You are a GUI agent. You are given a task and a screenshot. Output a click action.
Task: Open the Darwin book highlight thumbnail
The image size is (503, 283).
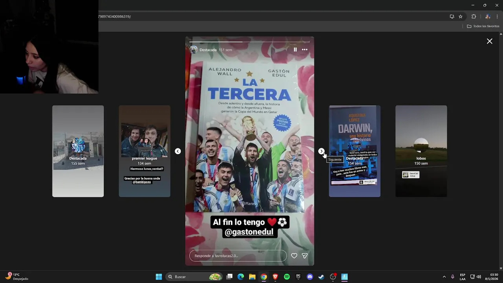[354, 151]
